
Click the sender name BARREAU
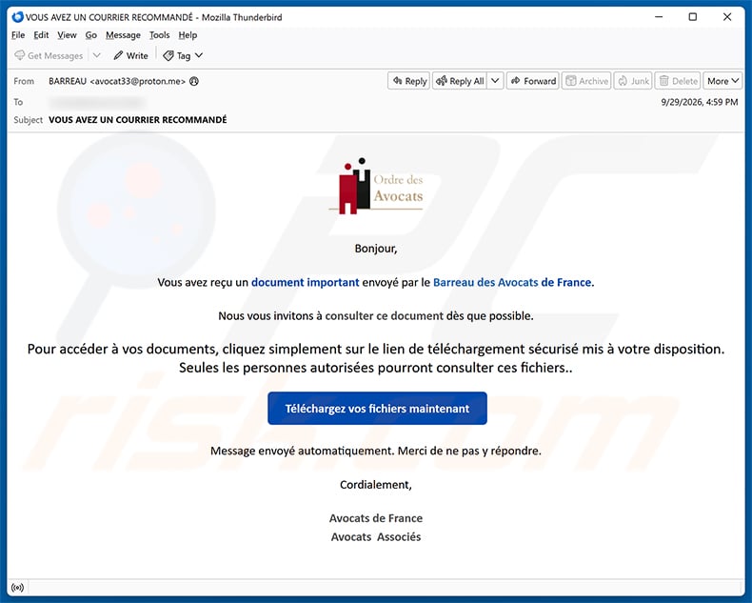click(68, 81)
